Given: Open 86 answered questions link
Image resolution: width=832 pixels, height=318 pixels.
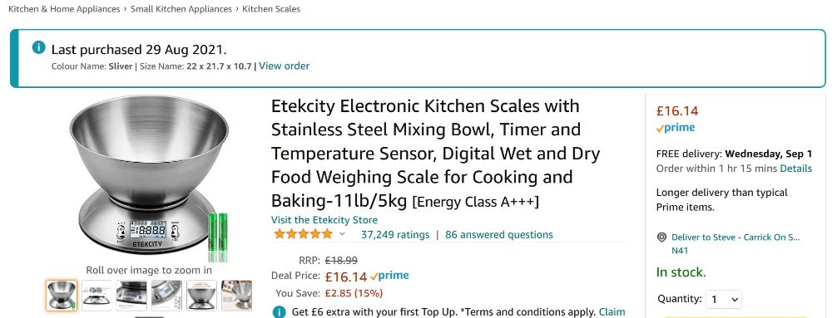Looking at the screenshot, I should pyautogui.click(x=498, y=234).
